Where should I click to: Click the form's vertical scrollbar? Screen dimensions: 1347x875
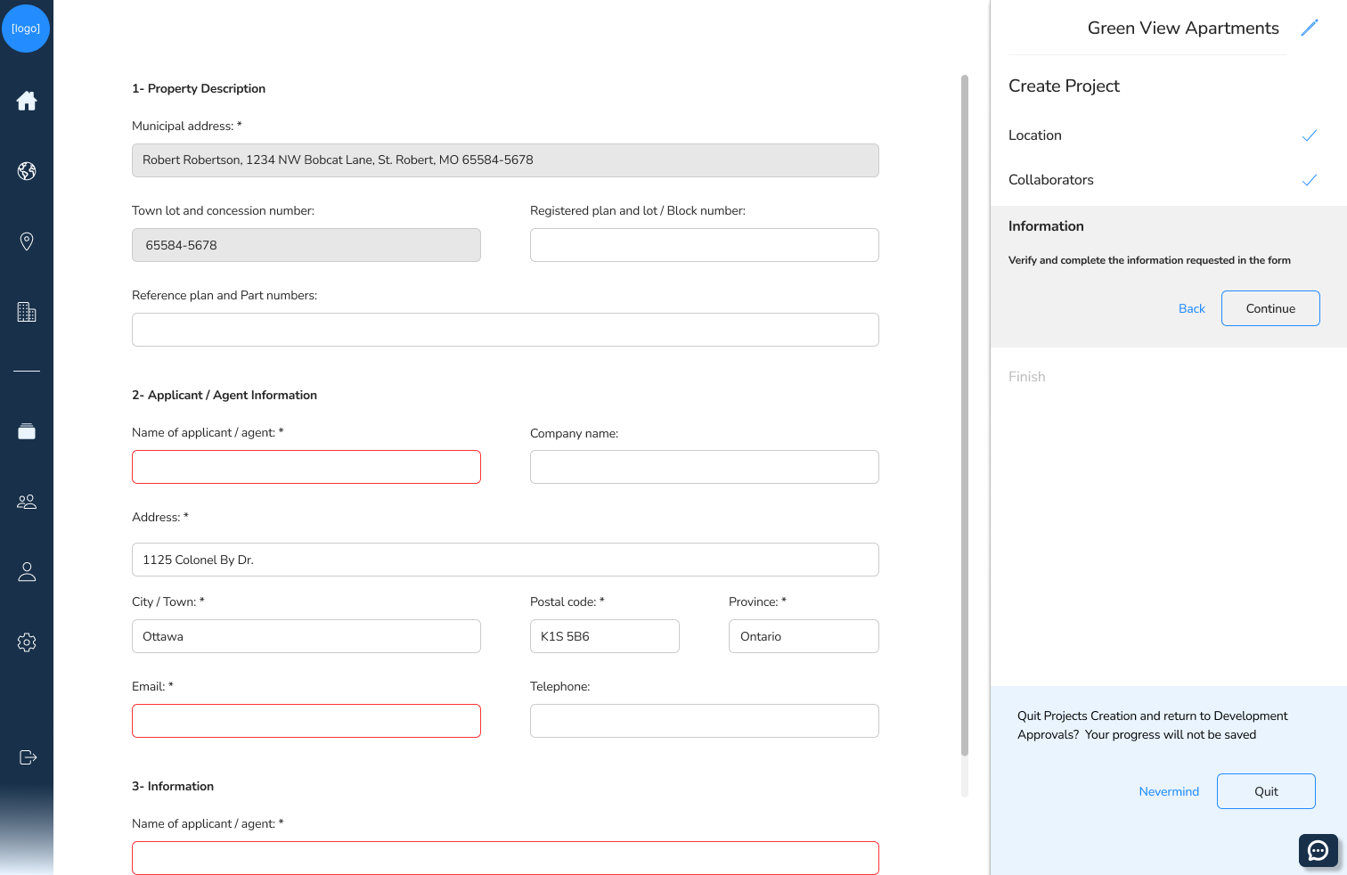point(965,415)
